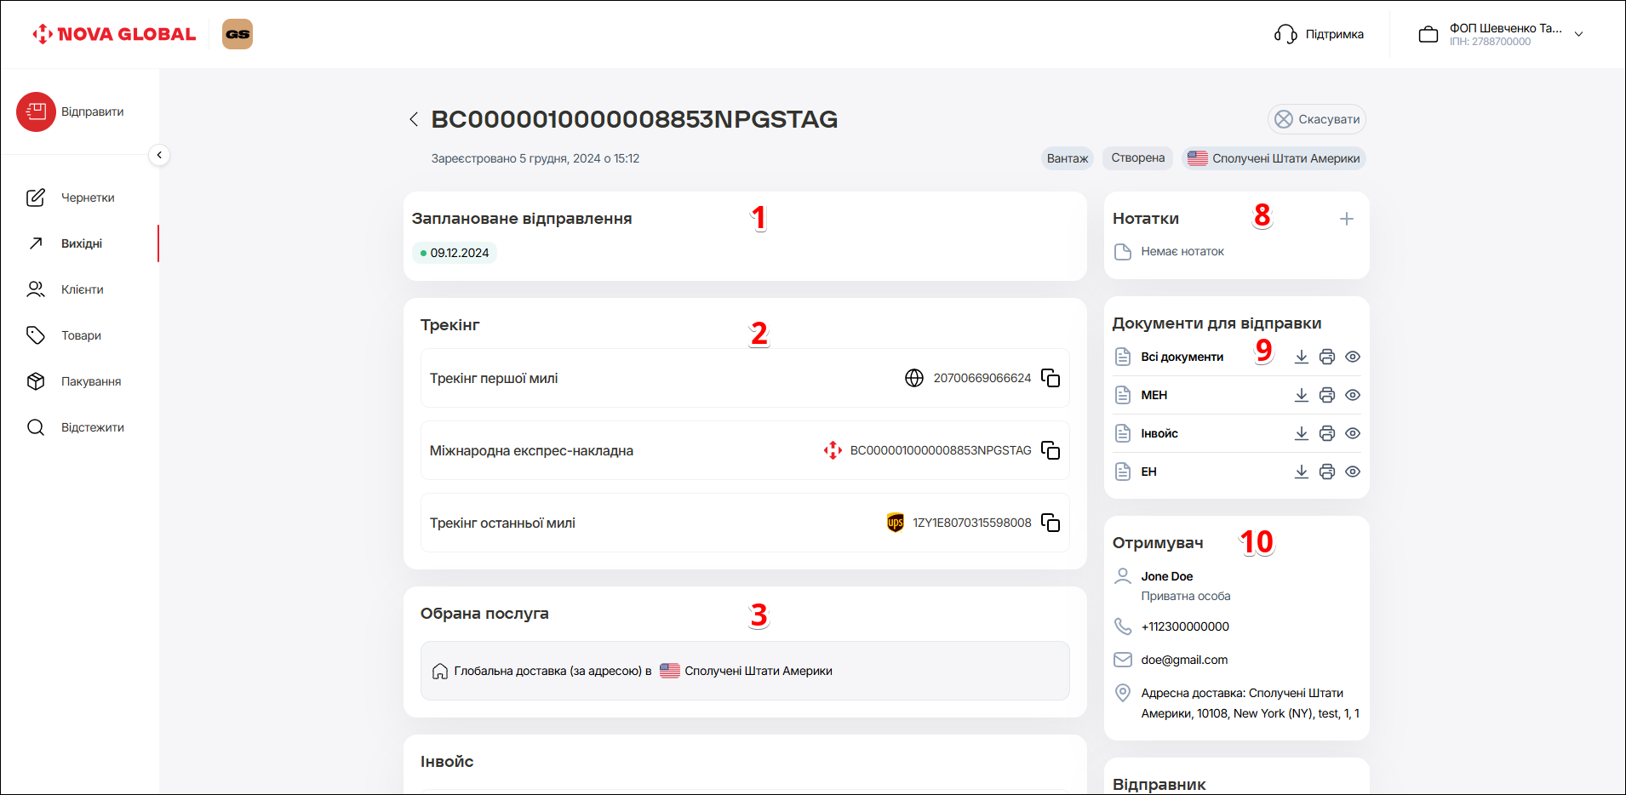Add a new note with plus icon
The image size is (1626, 795).
(1346, 219)
